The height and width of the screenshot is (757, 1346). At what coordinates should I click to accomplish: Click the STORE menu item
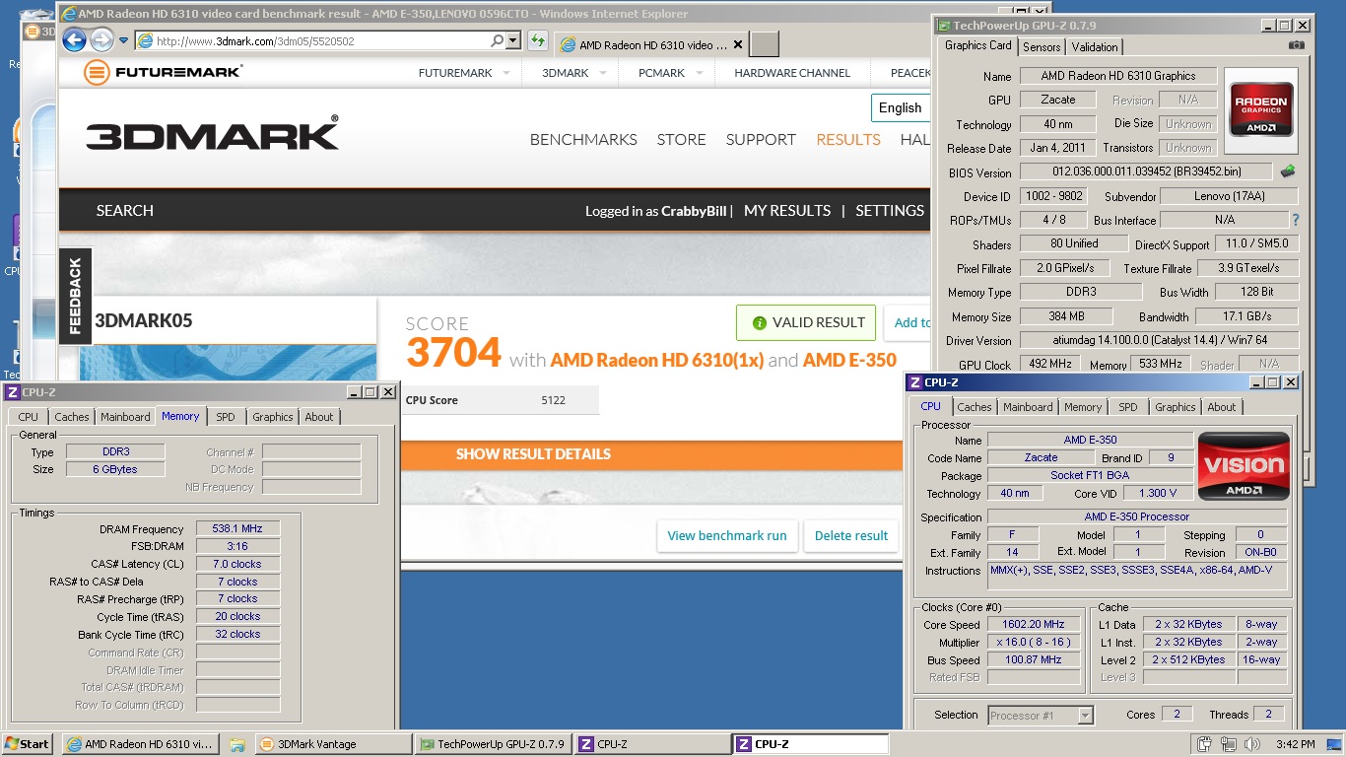click(681, 140)
